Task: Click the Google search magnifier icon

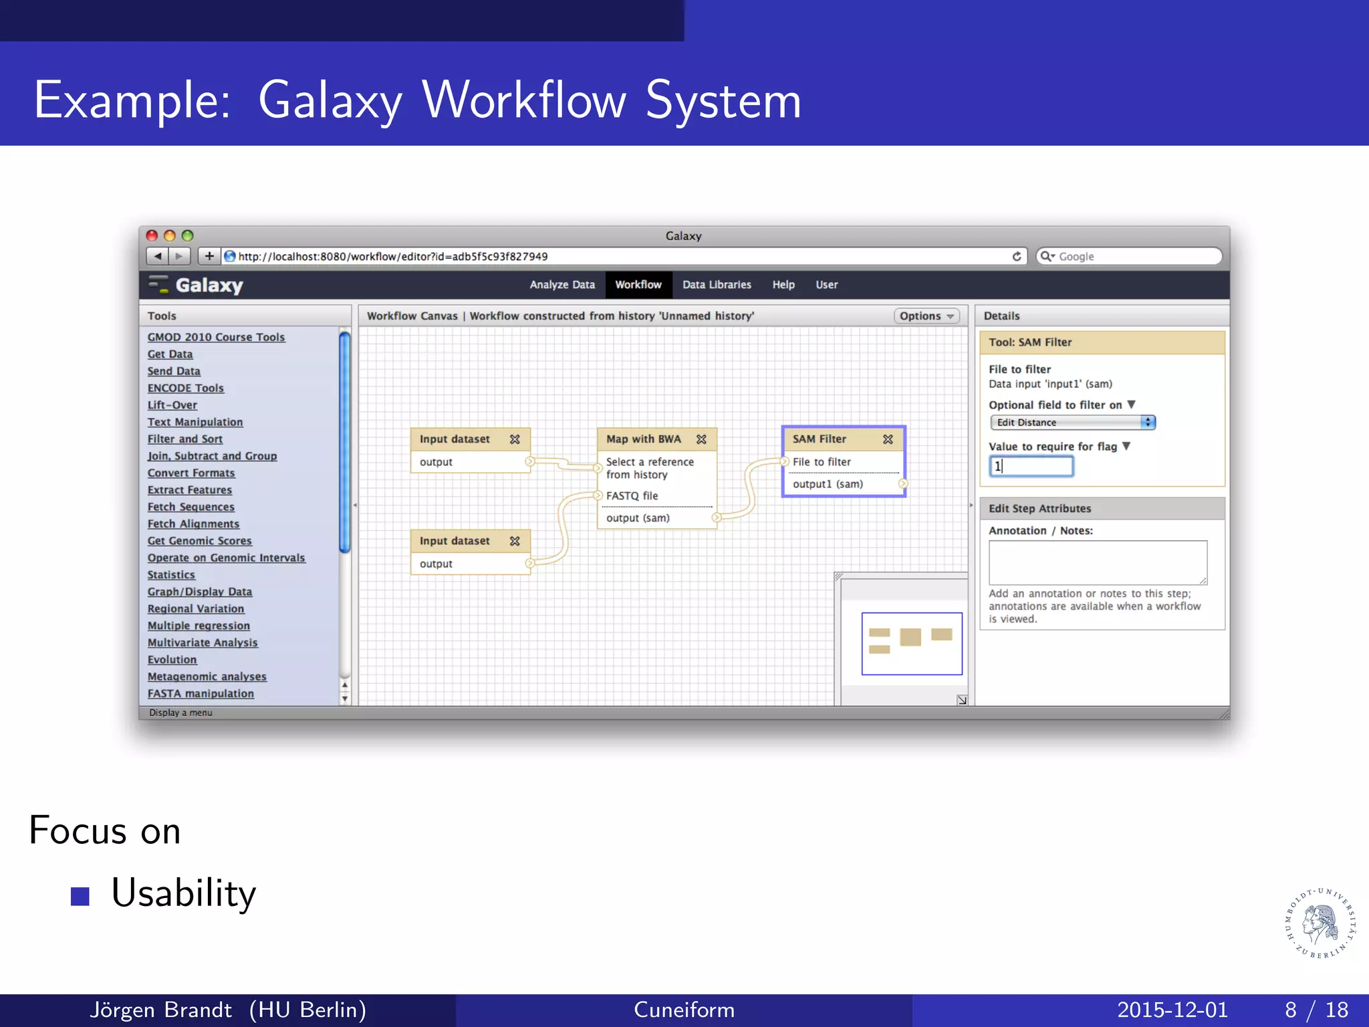Action: click(1047, 256)
